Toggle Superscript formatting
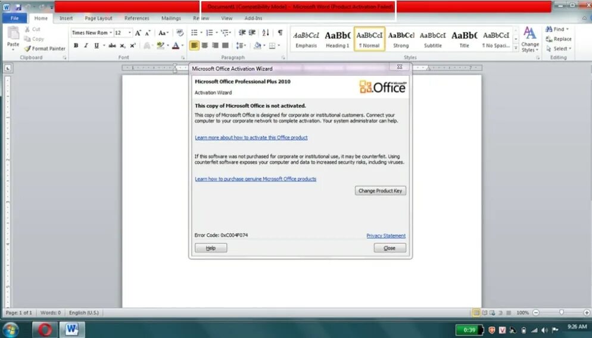592x338 pixels. click(133, 45)
